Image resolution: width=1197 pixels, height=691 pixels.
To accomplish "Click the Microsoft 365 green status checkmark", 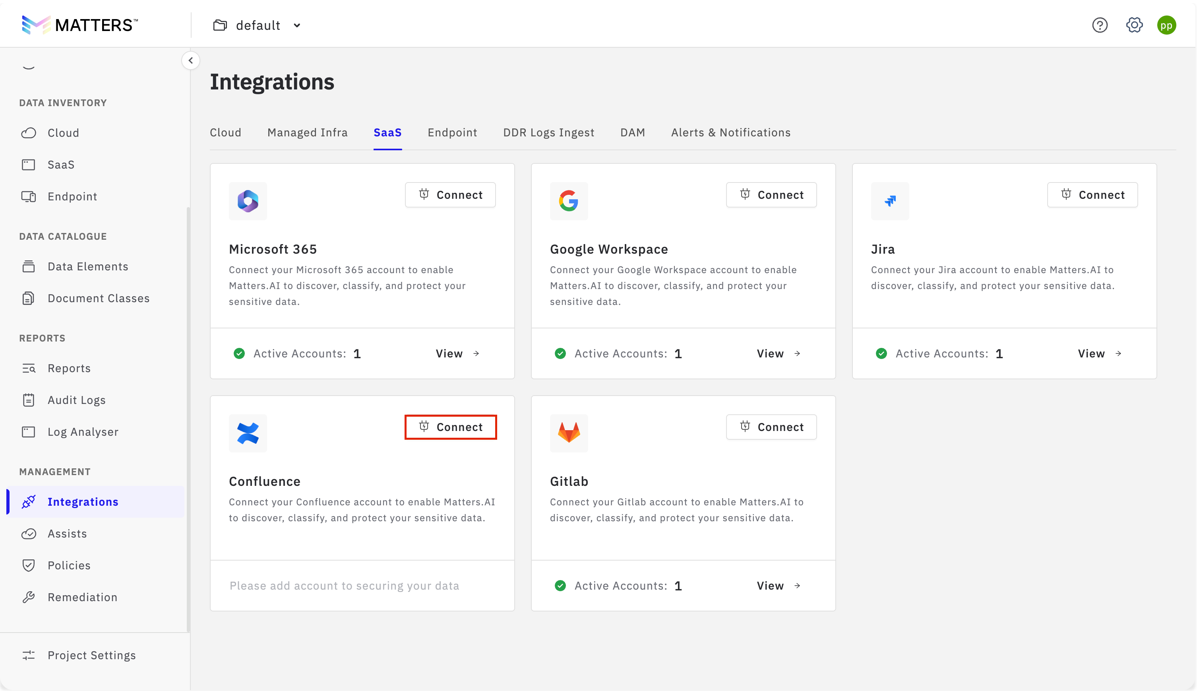I will point(239,353).
